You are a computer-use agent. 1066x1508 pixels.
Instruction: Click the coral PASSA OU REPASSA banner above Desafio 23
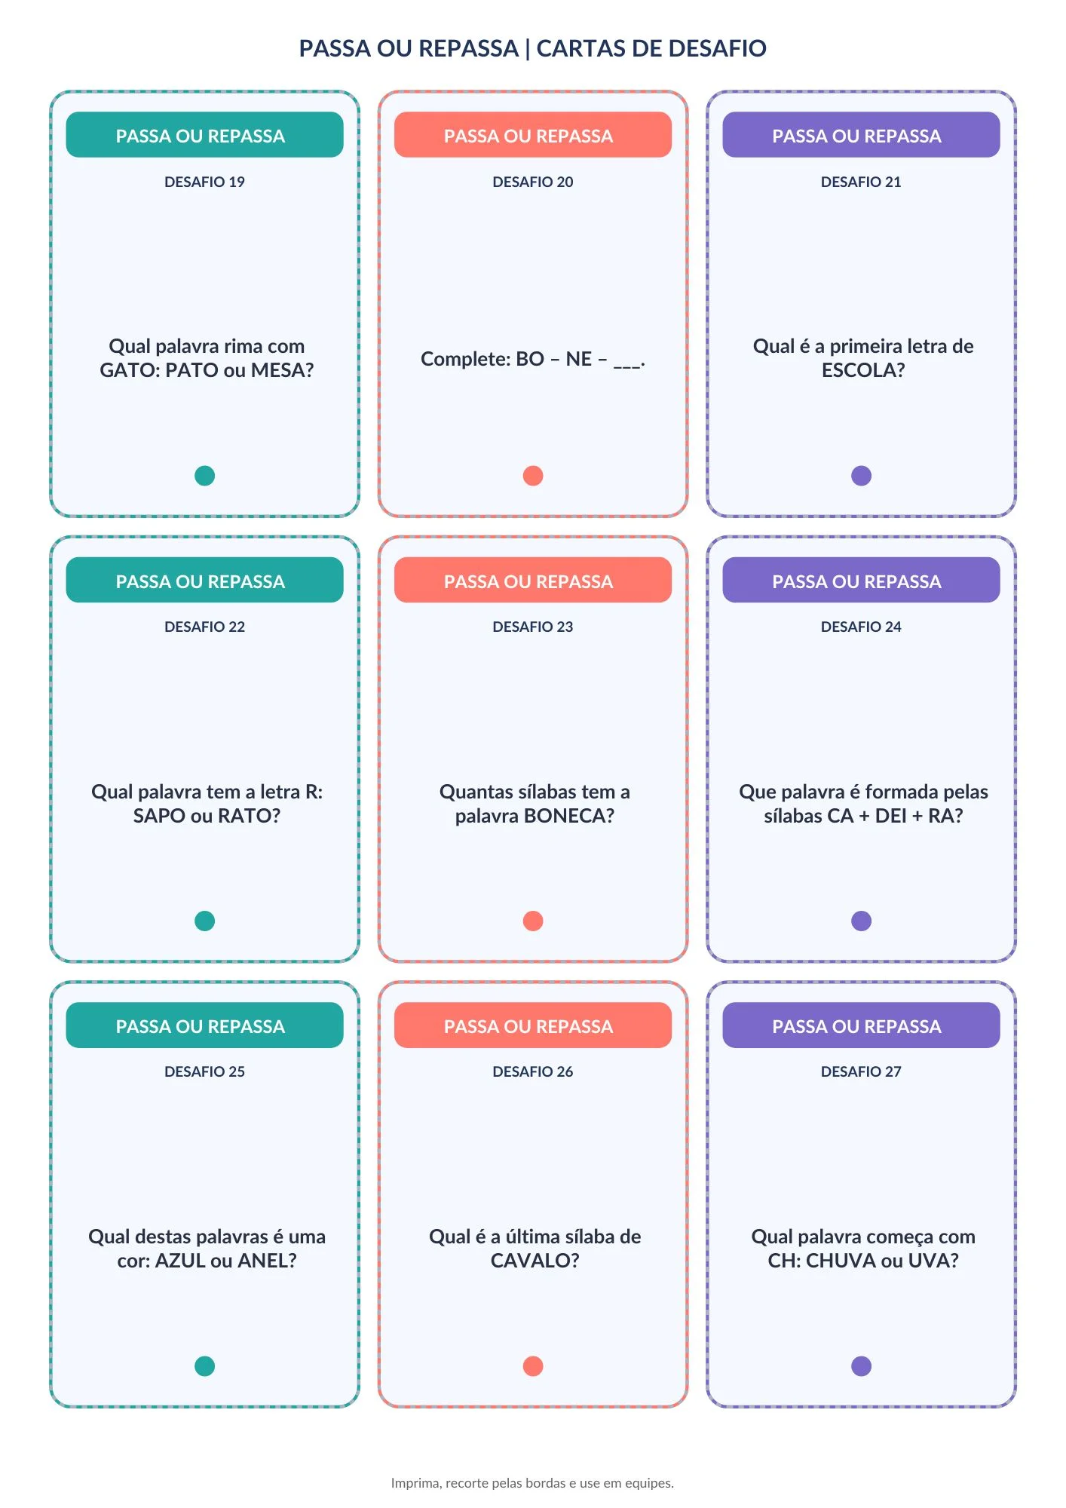(x=533, y=580)
